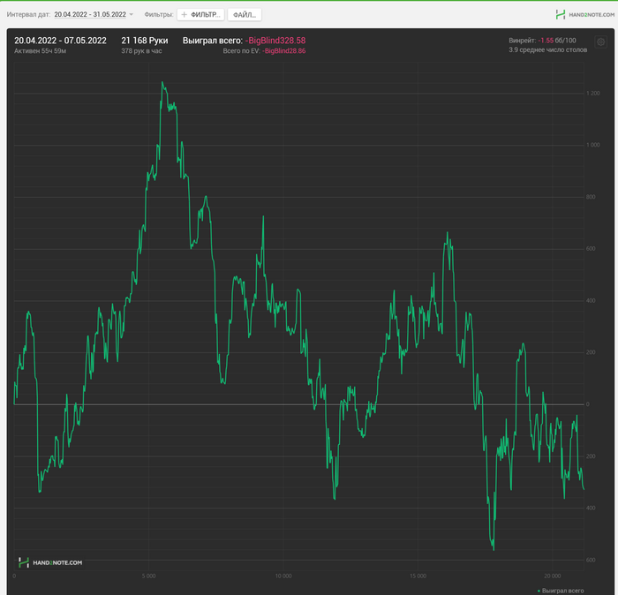The width and height of the screenshot is (618, 595).
Task: Click the 378 рук в час label
Action: [141, 51]
